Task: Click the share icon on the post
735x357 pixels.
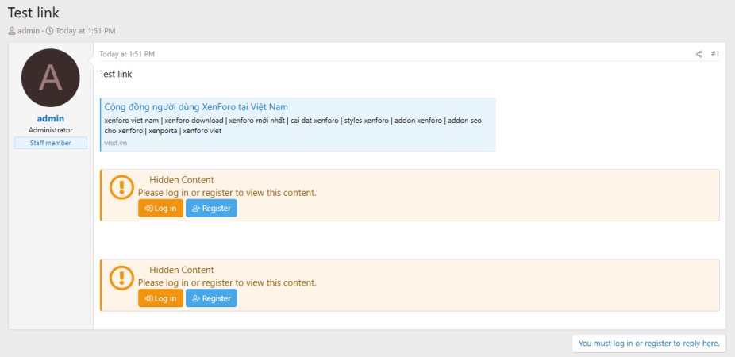Action: point(699,54)
